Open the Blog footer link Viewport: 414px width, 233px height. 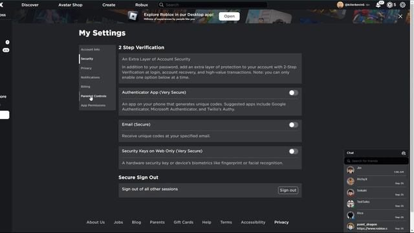coord(136,223)
